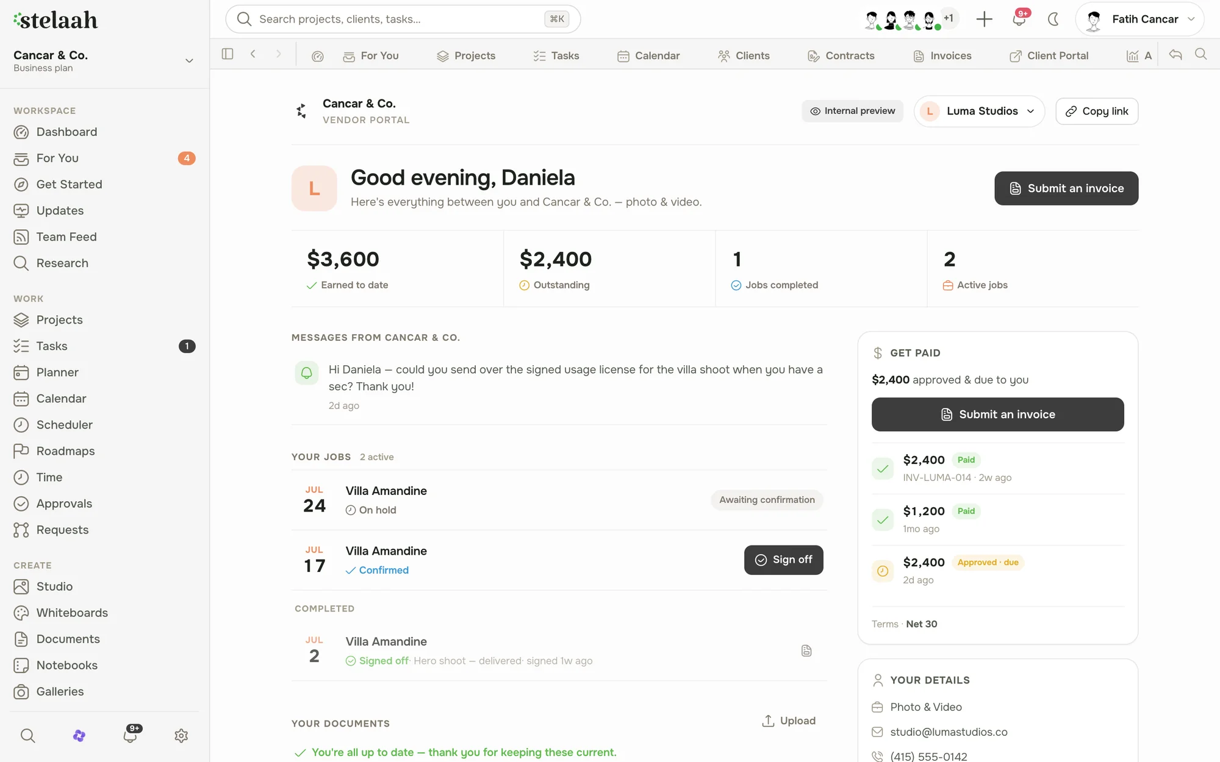Screen dimensions: 1220x762
Task: Click the studio@lumastudios.co email
Action: 949,732
